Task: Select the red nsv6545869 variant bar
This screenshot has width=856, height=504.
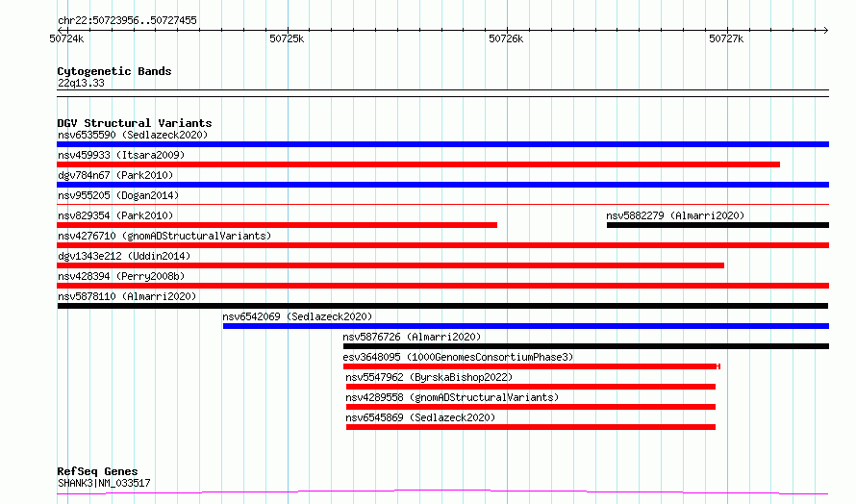Action: tap(531, 427)
